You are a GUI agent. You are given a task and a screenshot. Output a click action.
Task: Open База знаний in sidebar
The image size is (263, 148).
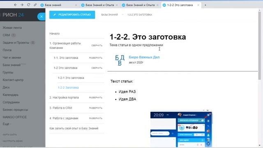tap(12, 65)
